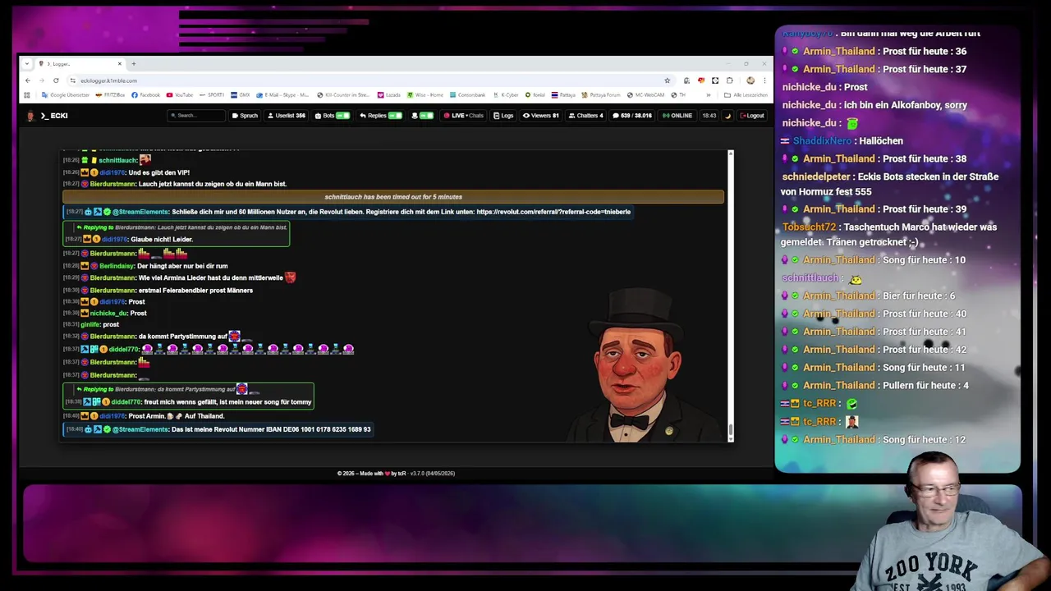Toggle the switch beside the notification bell icon
The height and width of the screenshot is (591, 1051).
pos(426,116)
